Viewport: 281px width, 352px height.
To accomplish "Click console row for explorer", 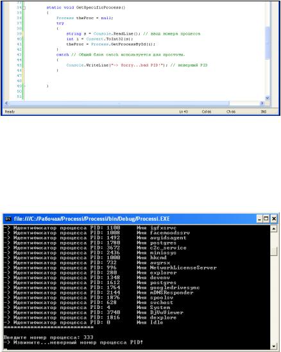I will tap(90, 273).
